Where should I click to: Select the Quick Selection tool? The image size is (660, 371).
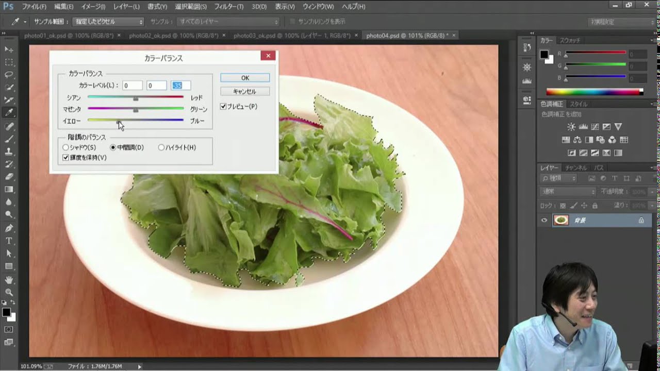click(x=9, y=88)
